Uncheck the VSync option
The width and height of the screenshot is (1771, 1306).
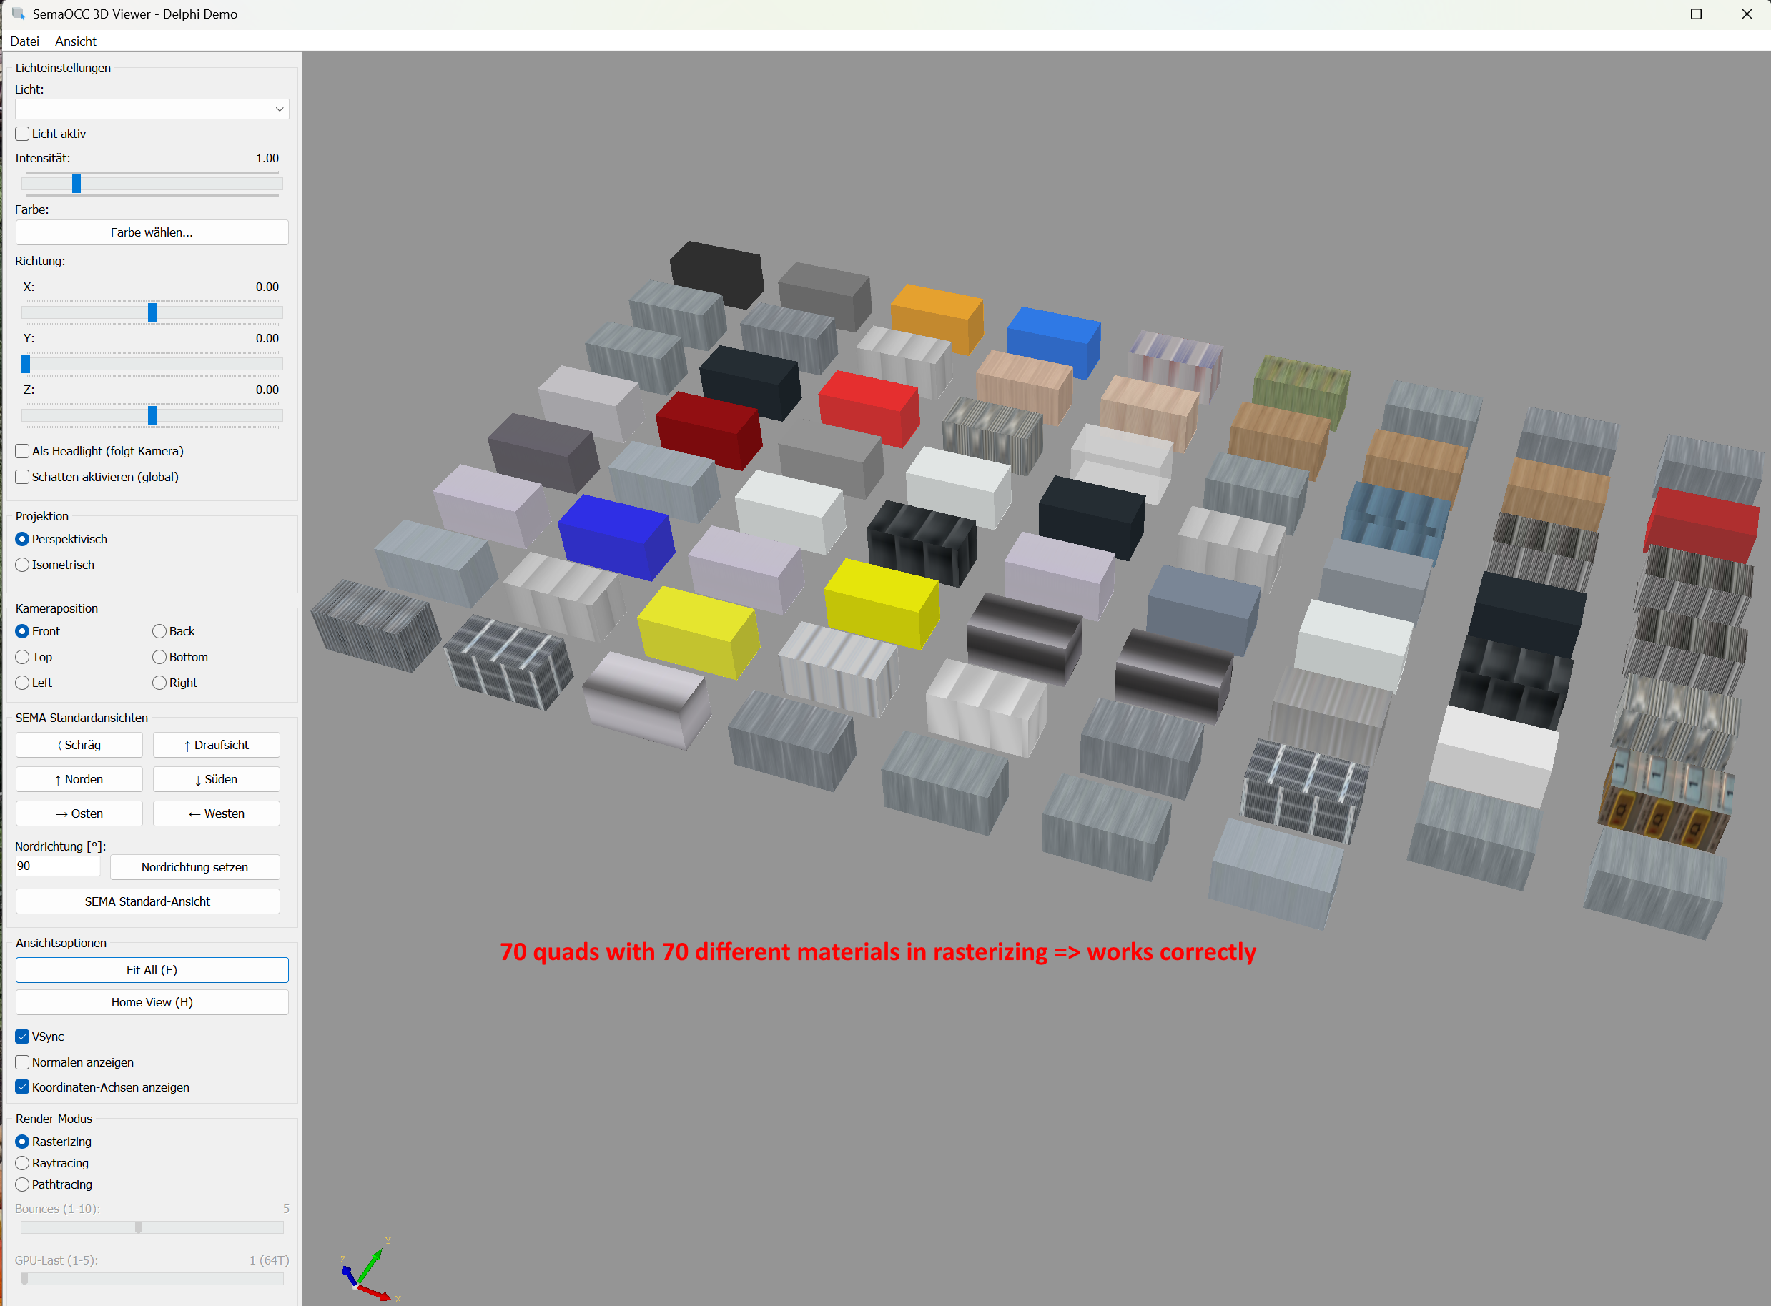23,1037
